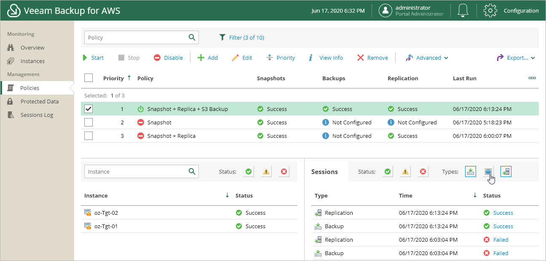
Task: Toggle the middle session type filter icon
Action: click(x=488, y=171)
